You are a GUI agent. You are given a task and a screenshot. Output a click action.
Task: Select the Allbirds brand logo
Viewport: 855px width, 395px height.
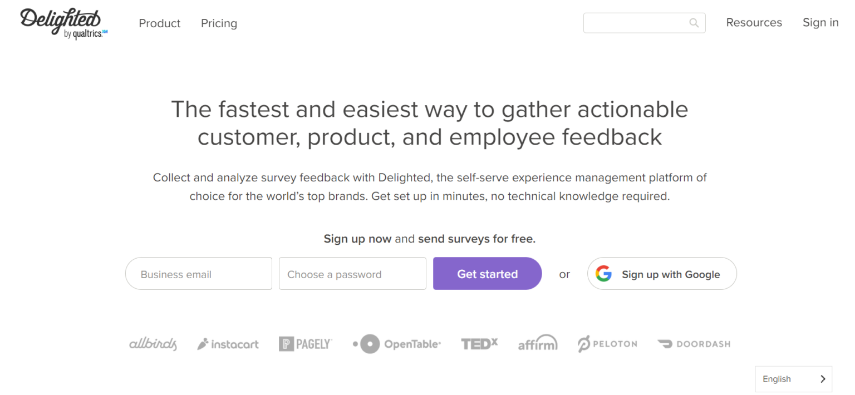tap(153, 343)
